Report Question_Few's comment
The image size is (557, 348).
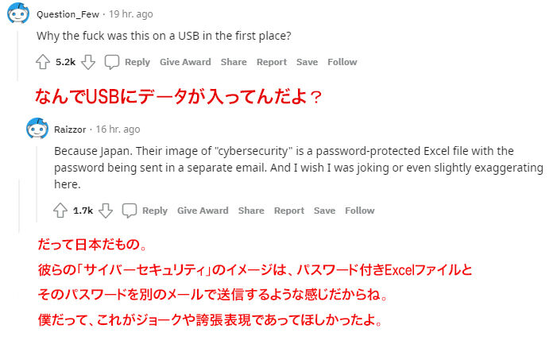point(272,62)
